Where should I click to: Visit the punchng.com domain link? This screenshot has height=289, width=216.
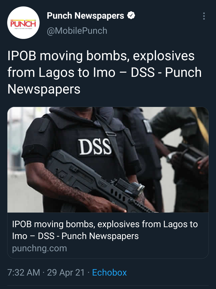(40, 248)
